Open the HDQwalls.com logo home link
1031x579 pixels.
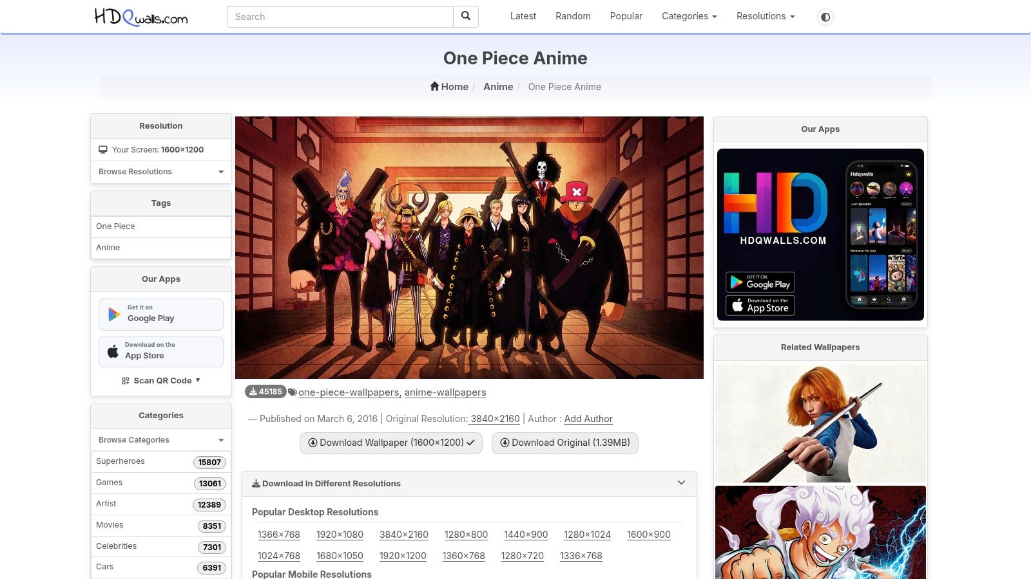tap(141, 17)
